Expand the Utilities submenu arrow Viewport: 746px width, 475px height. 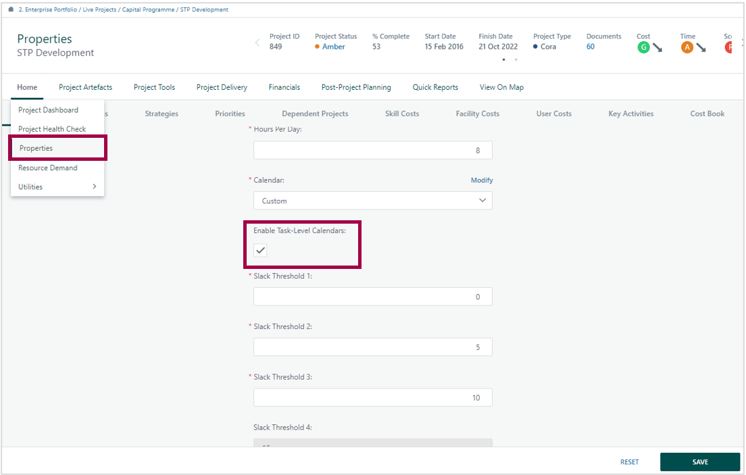94,186
